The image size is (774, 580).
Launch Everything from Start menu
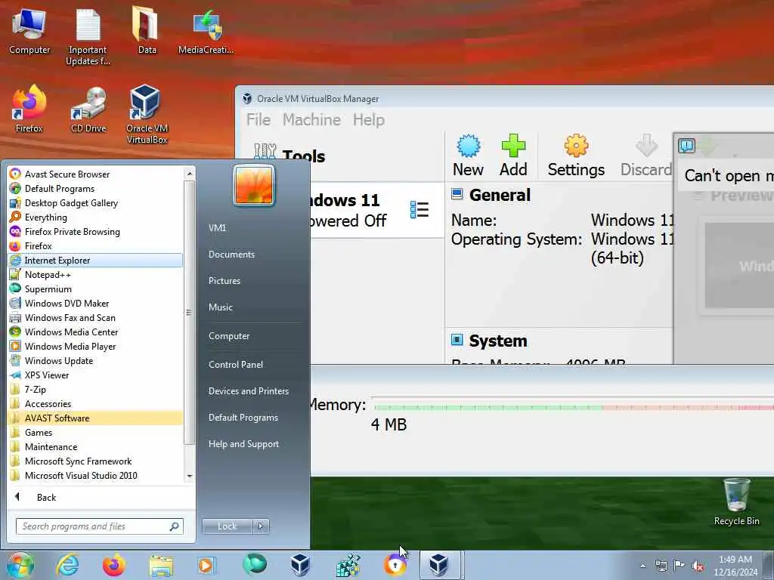(x=94, y=217)
